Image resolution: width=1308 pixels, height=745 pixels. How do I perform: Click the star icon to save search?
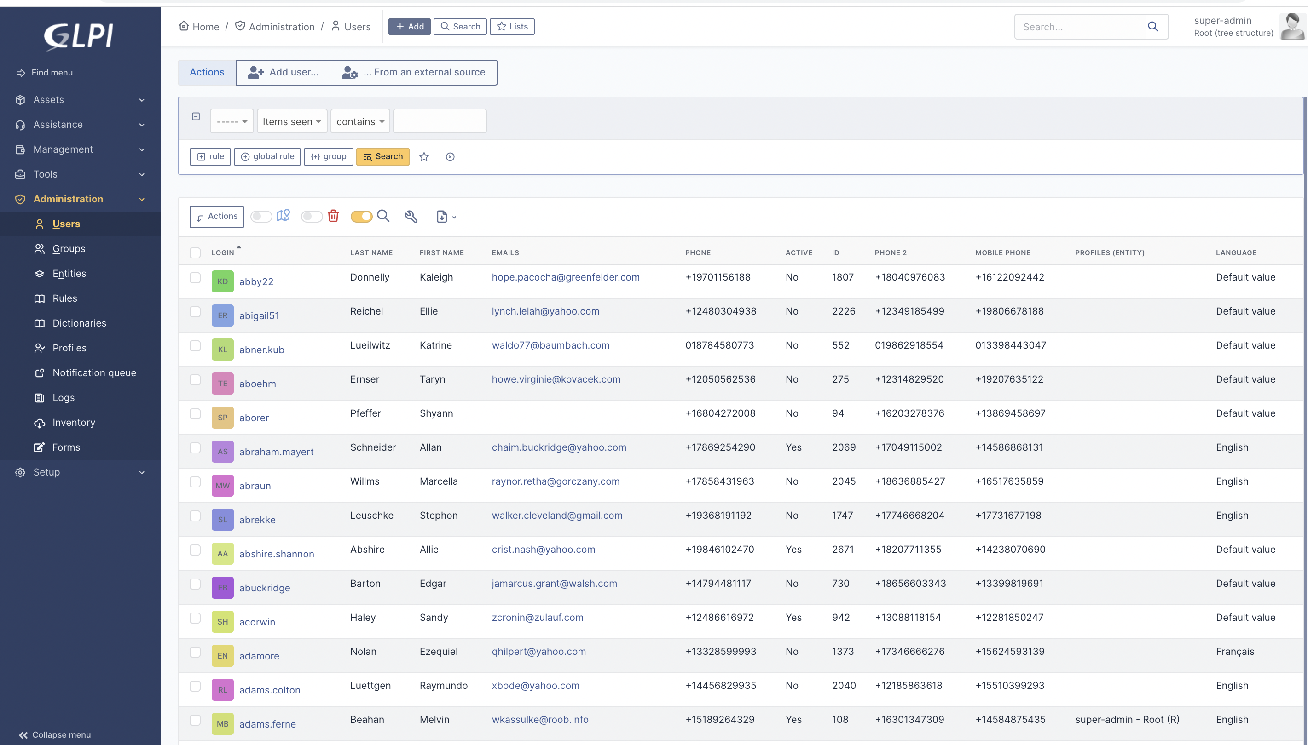[424, 157]
